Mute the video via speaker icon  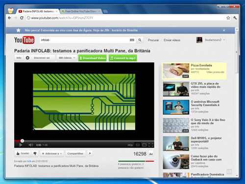[x=31, y=145]
